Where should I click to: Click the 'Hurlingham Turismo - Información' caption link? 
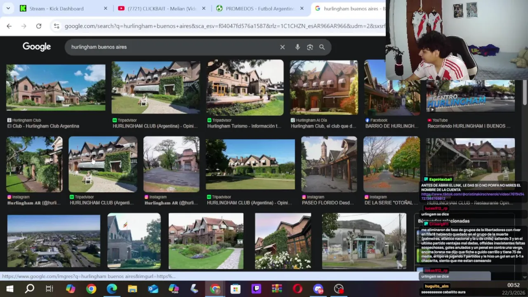[x=244, y=126]
